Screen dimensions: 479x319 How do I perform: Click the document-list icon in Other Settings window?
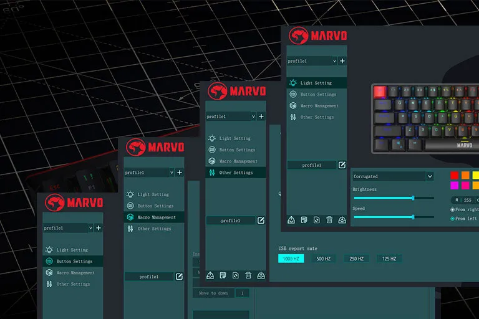[x=223, y=275]
